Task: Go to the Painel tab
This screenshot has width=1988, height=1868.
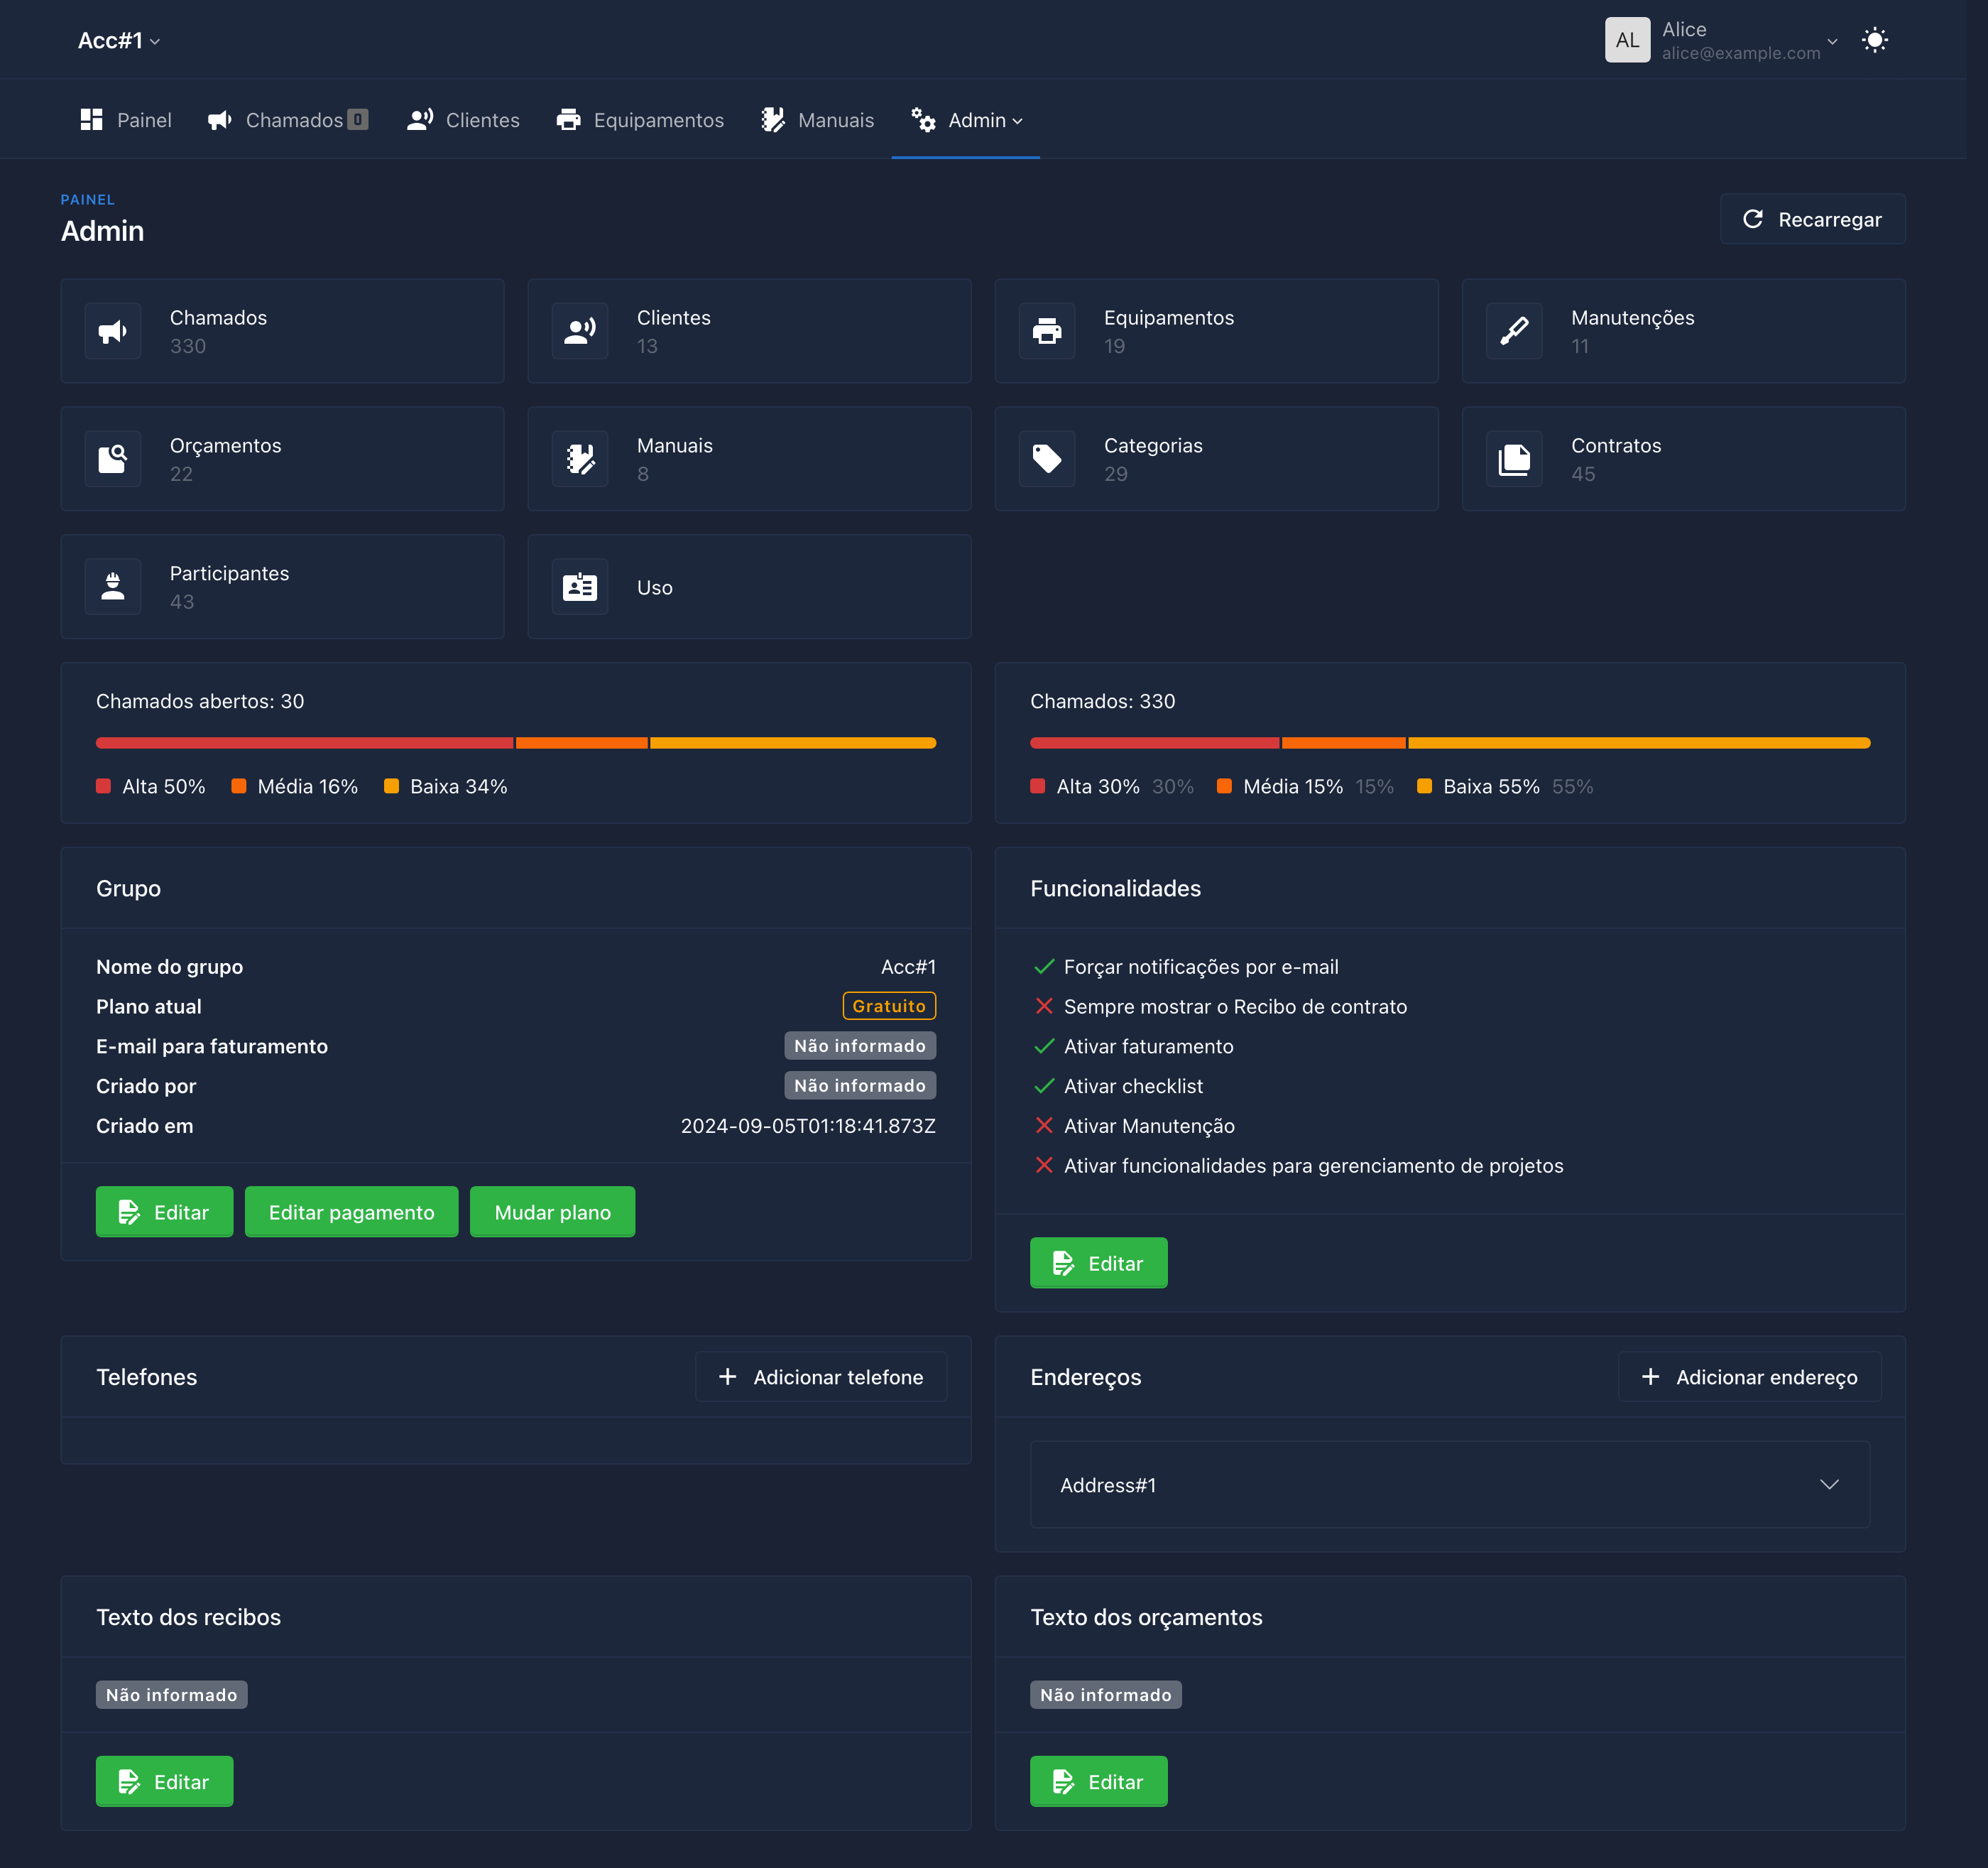Action: click(x=126, y=120)
